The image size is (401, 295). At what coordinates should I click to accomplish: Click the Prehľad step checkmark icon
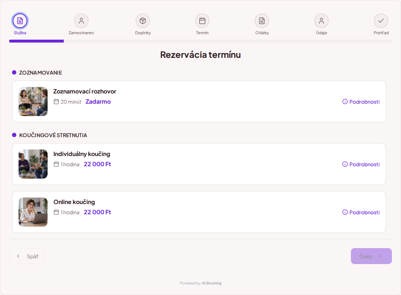[381, 21]
